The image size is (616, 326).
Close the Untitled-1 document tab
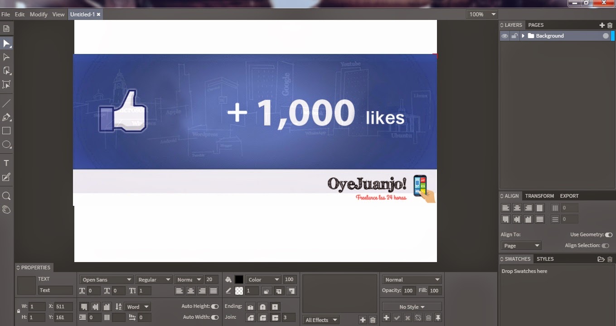tap(98, 15)
